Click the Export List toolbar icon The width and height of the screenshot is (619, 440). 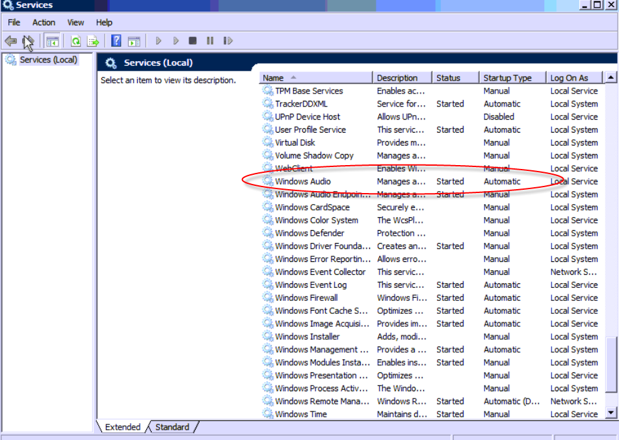[93, 41]
